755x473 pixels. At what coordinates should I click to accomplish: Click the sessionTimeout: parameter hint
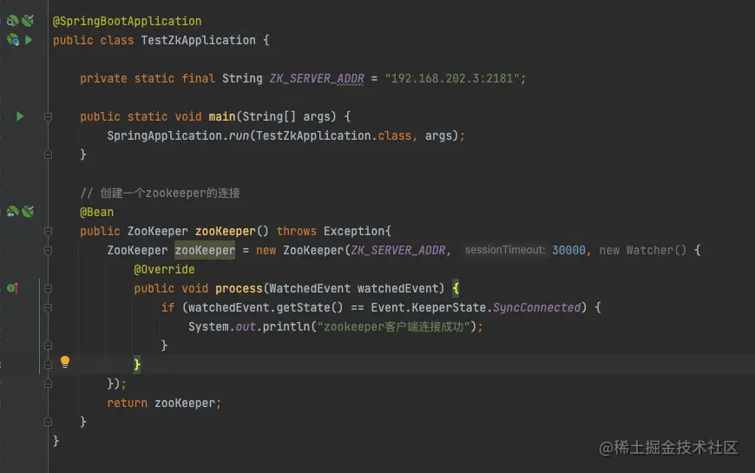(x=504, y=250)
